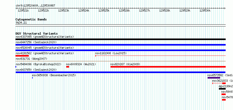This screenshot has height=110, width=233.
Task: Select the tiny blue mark under esv3650938
Action: click(32, 78)
